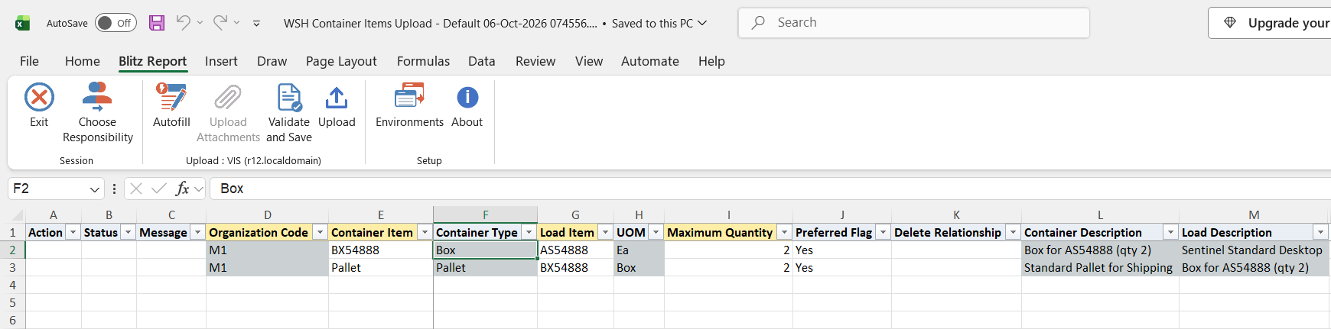Open the Delete Relationship filter dropdown
The height and width of the screenshot is (329, 1331).
1013,232
